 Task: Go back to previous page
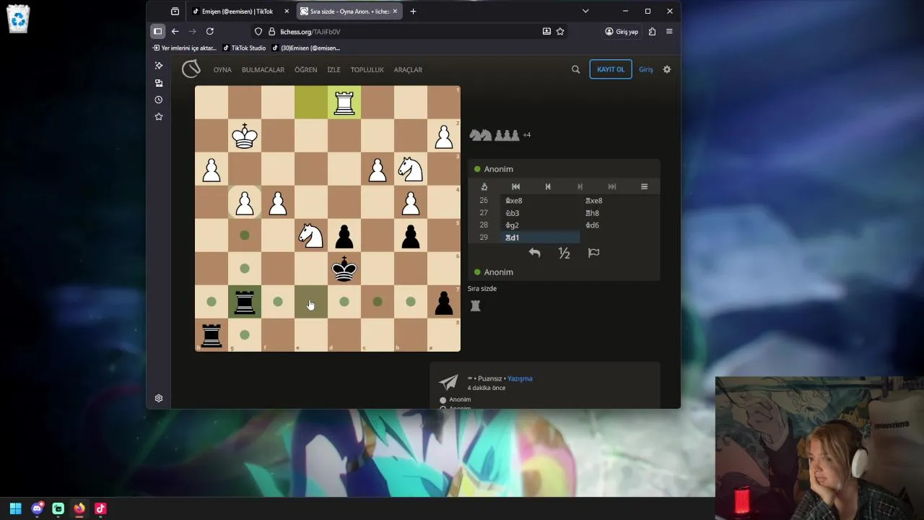click(x=175, y=32)
